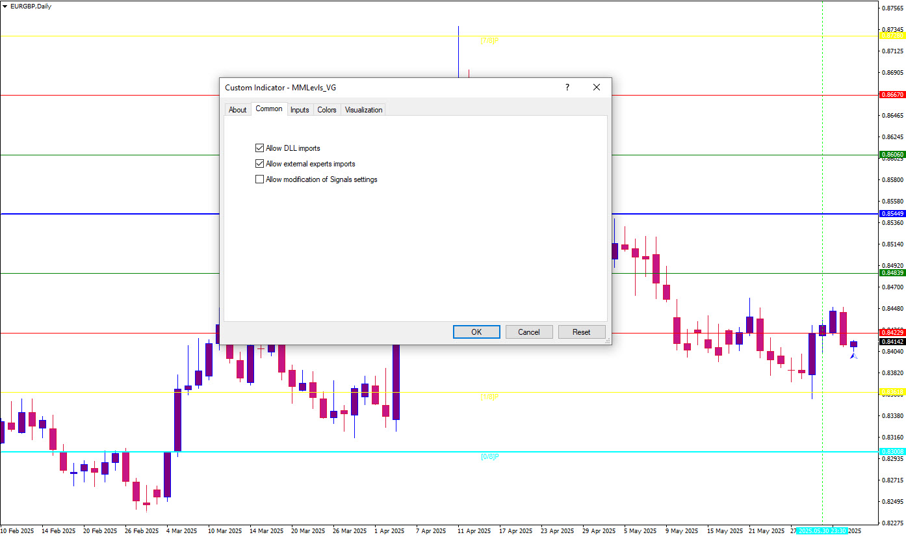Click the dialog title Custom Indicator - MMLevls_VG
This screenshot has height=537, width=906.
coord(281,87)
